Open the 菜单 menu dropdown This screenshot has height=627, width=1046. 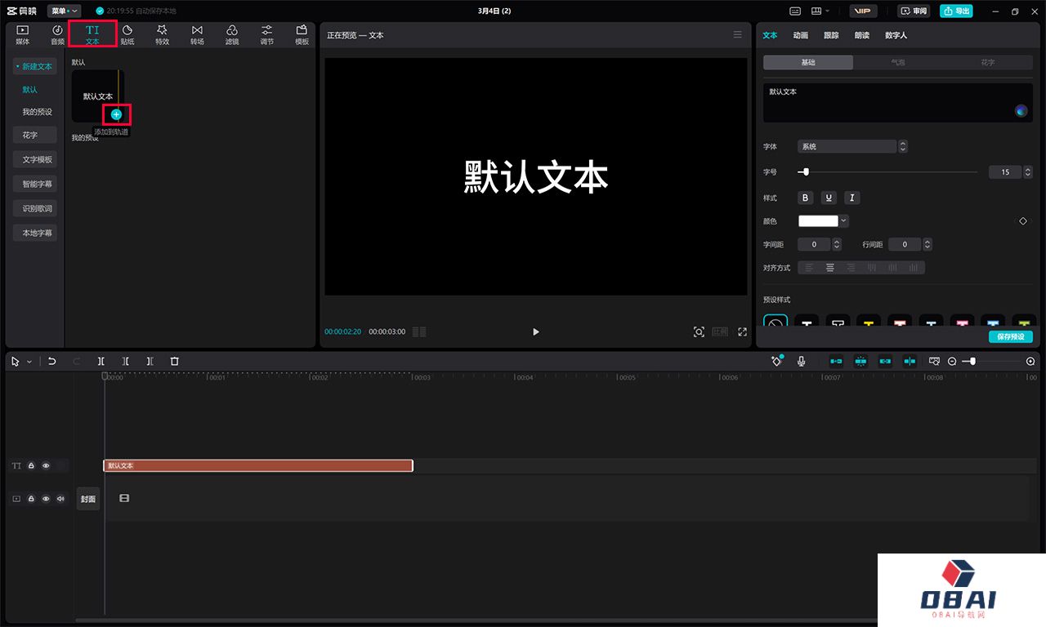pos(64,11)
